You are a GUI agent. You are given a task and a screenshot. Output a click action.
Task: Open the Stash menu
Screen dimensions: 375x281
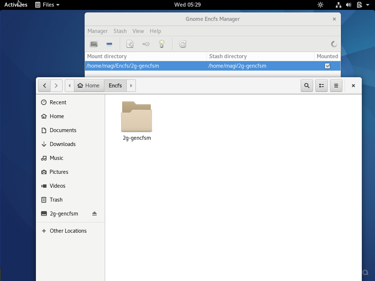pos(120,31)
